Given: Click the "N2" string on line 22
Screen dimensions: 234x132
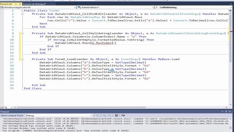Looking at the screenshot, I should click(x=146, y=79).
